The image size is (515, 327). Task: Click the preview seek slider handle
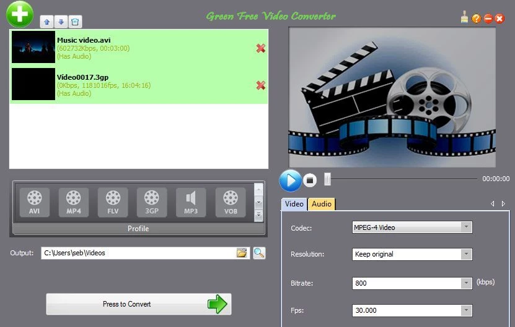[x=328, y=179]
